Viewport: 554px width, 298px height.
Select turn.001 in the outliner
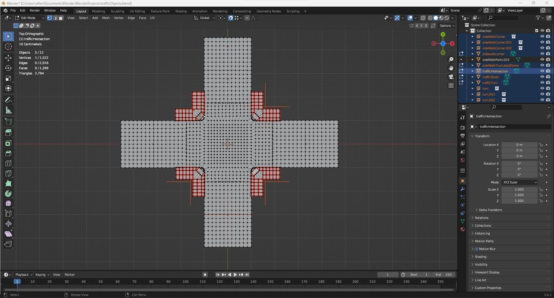(x=489, y=94)
